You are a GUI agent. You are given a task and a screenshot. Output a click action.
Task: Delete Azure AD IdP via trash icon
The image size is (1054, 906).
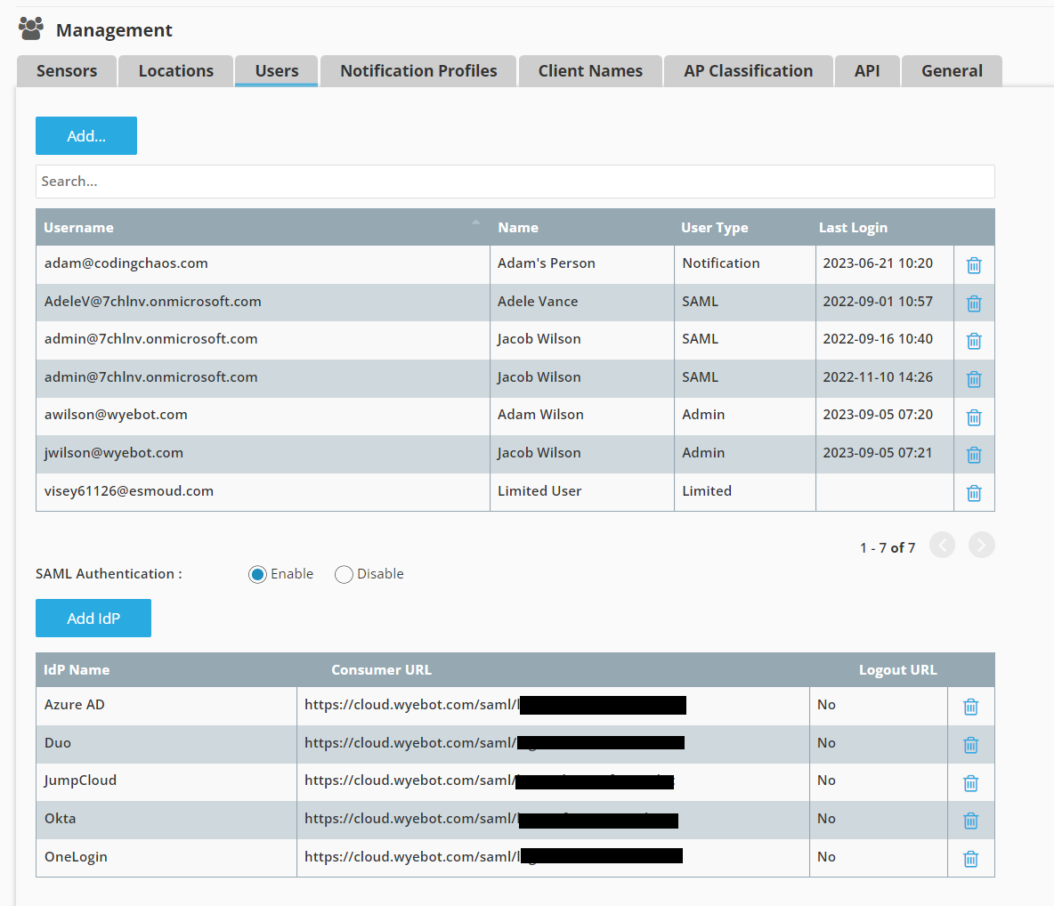pyautogui.click(x=970, y=707)
